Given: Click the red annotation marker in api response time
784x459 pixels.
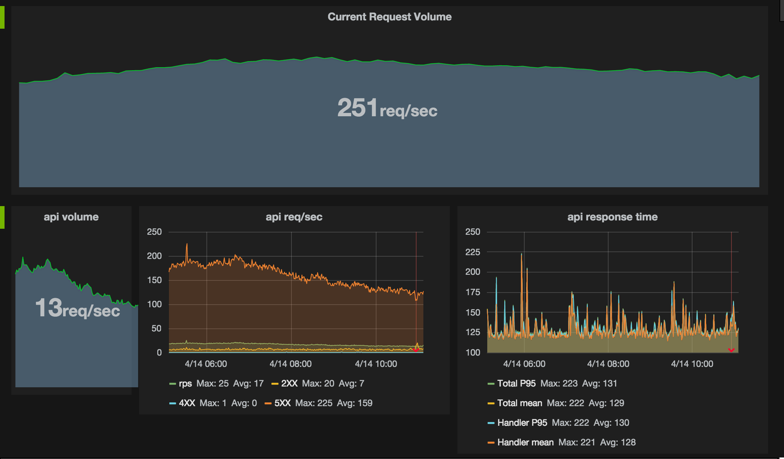Looking at the screenshot, I should tap(731, 350).
